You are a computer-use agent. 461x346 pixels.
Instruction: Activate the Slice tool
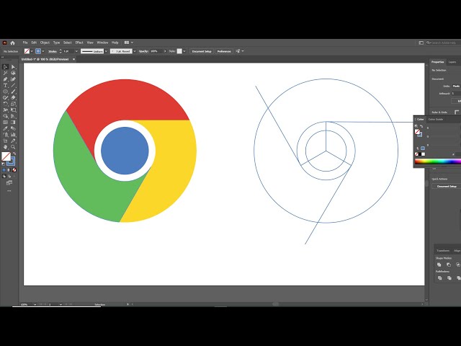click(x=13, y=141)
